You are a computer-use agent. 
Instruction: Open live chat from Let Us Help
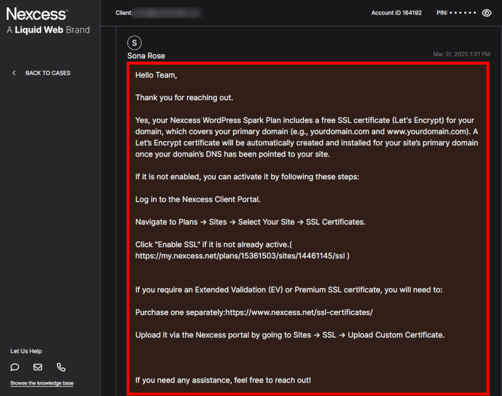pyautogui.click(x=15, y=367)
